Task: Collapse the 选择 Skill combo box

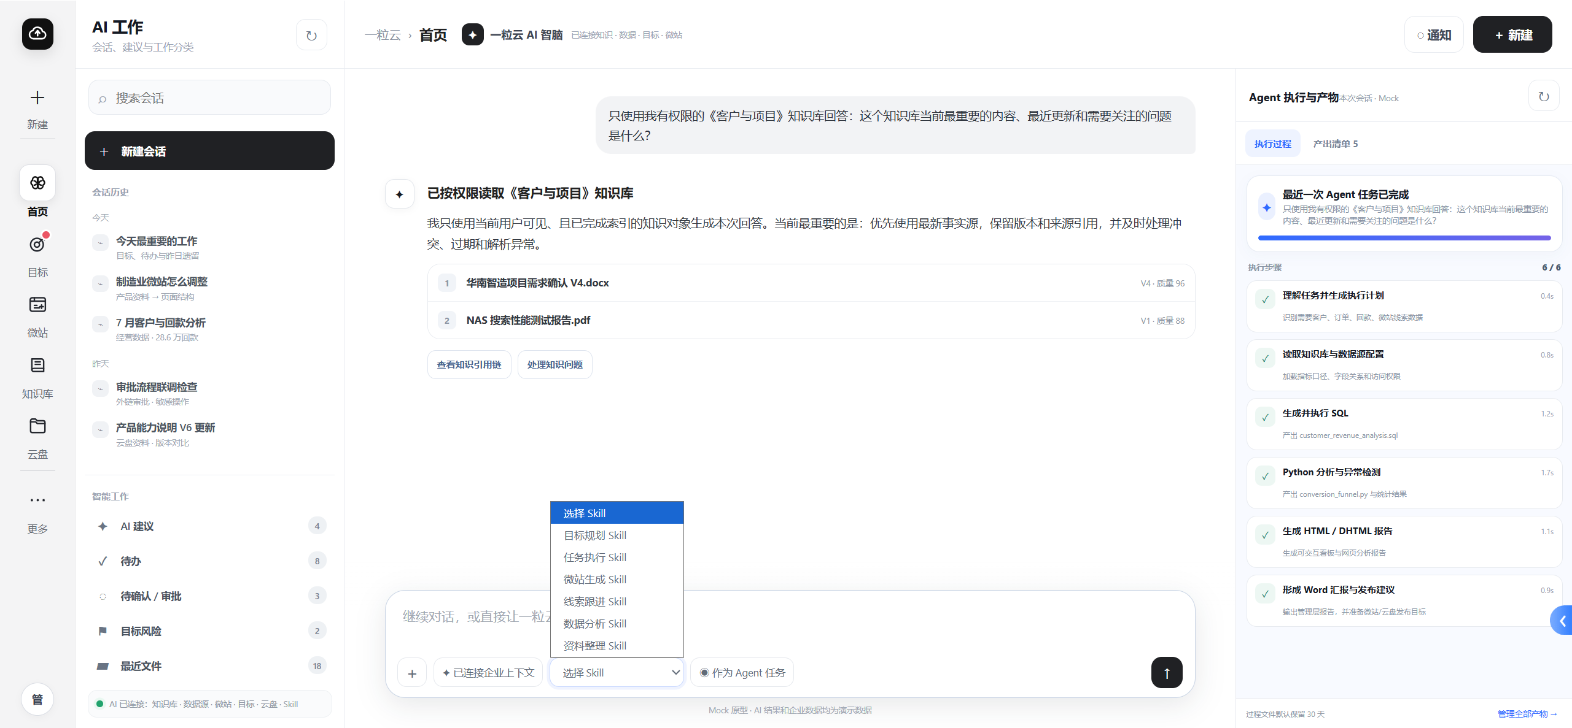Action: click(617, 673)
